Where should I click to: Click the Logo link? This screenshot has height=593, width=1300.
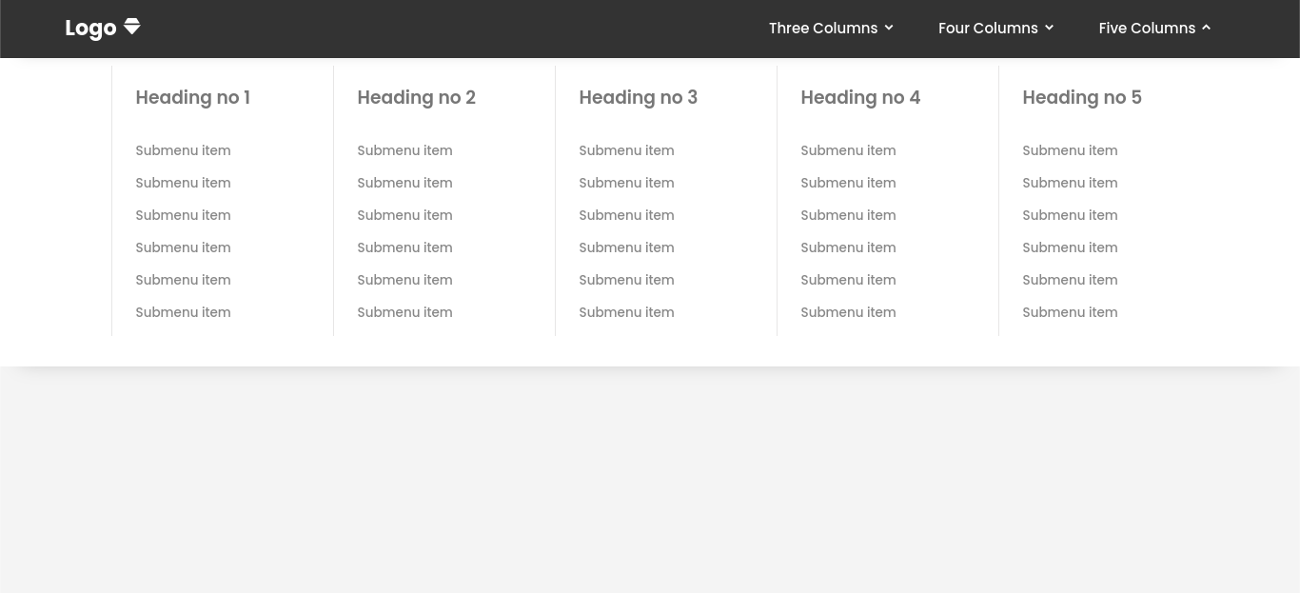[90, 28]
